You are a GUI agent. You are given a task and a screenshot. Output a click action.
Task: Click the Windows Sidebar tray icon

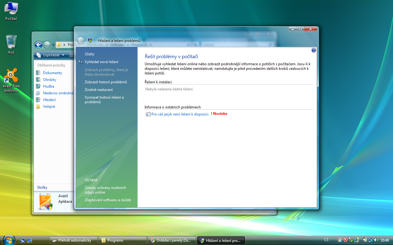pyautogui.click(x=356, y=240)
